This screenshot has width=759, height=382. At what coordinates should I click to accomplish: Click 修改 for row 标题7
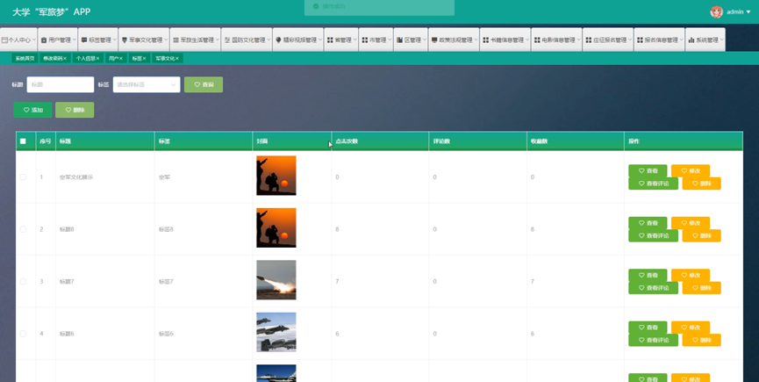pos(691,276)
